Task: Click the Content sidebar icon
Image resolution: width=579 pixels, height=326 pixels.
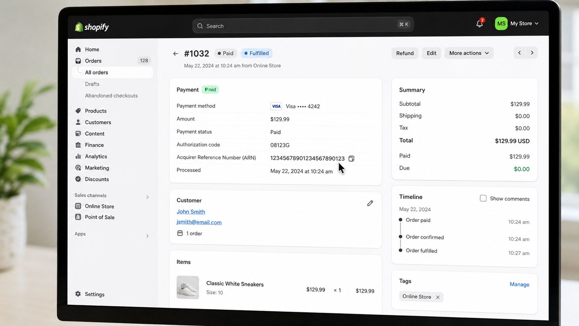Action: tap(78, 134)
